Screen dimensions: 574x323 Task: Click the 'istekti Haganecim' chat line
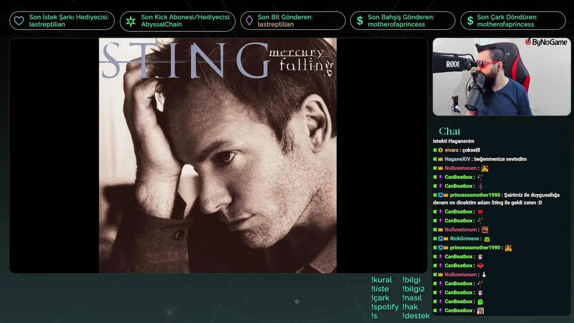coord(453,141)
